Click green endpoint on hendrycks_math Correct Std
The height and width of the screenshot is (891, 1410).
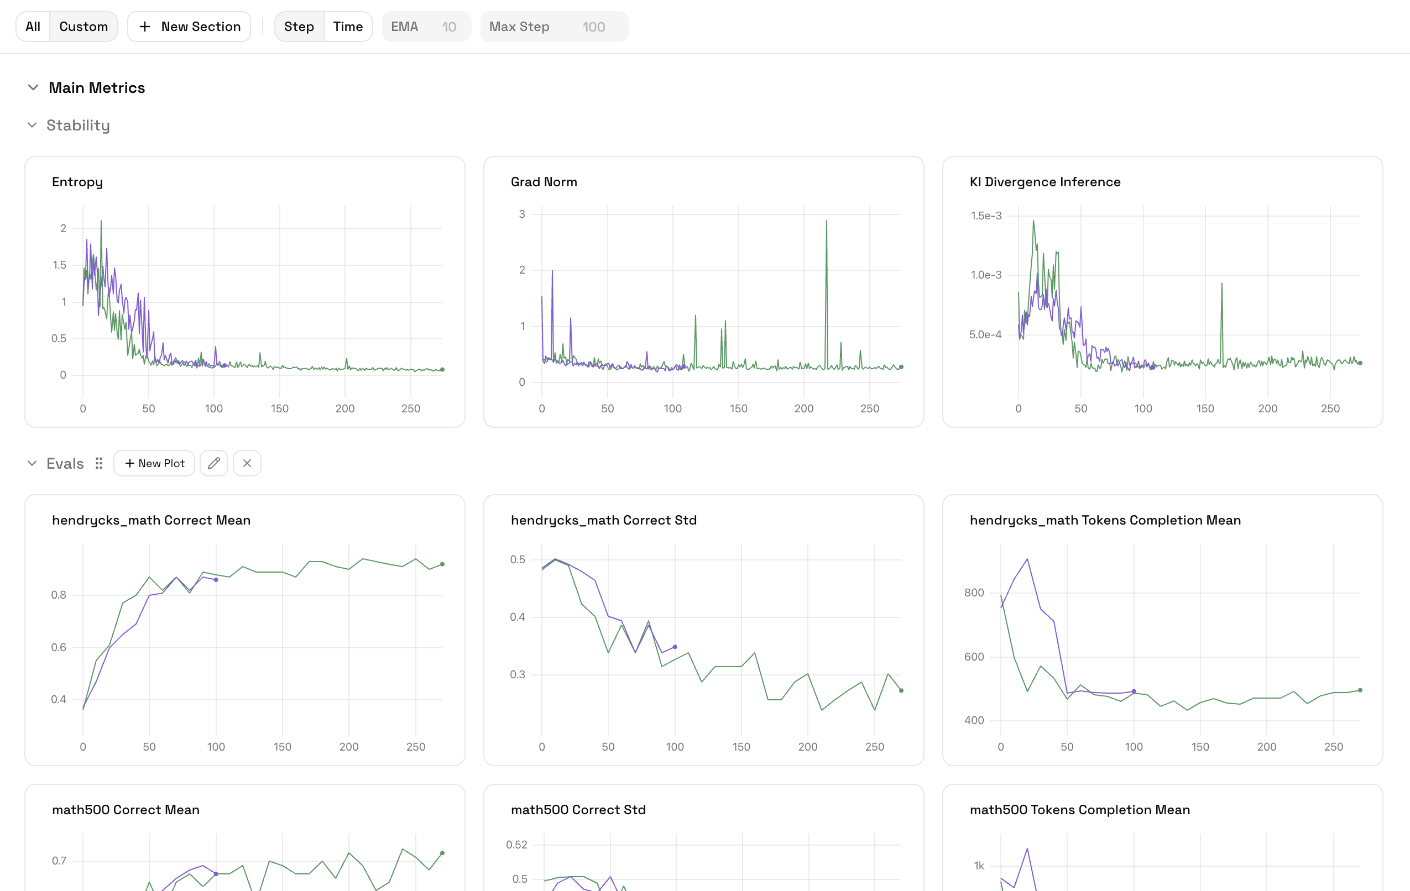point(901,690)
